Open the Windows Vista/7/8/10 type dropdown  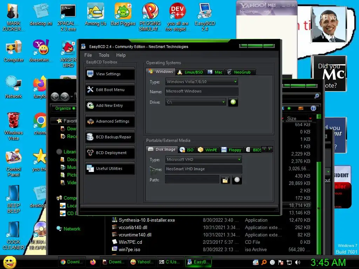coord(202,82)
